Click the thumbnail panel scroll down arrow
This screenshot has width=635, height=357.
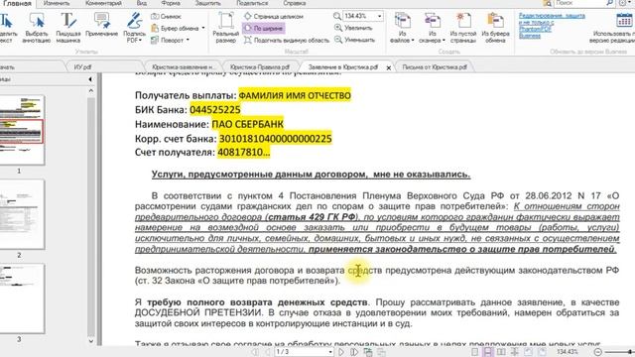[90, 341]
